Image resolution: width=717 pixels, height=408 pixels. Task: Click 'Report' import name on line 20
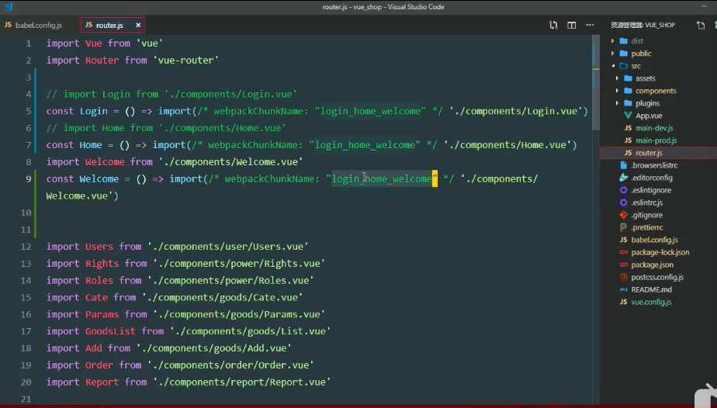coord(102,382)
